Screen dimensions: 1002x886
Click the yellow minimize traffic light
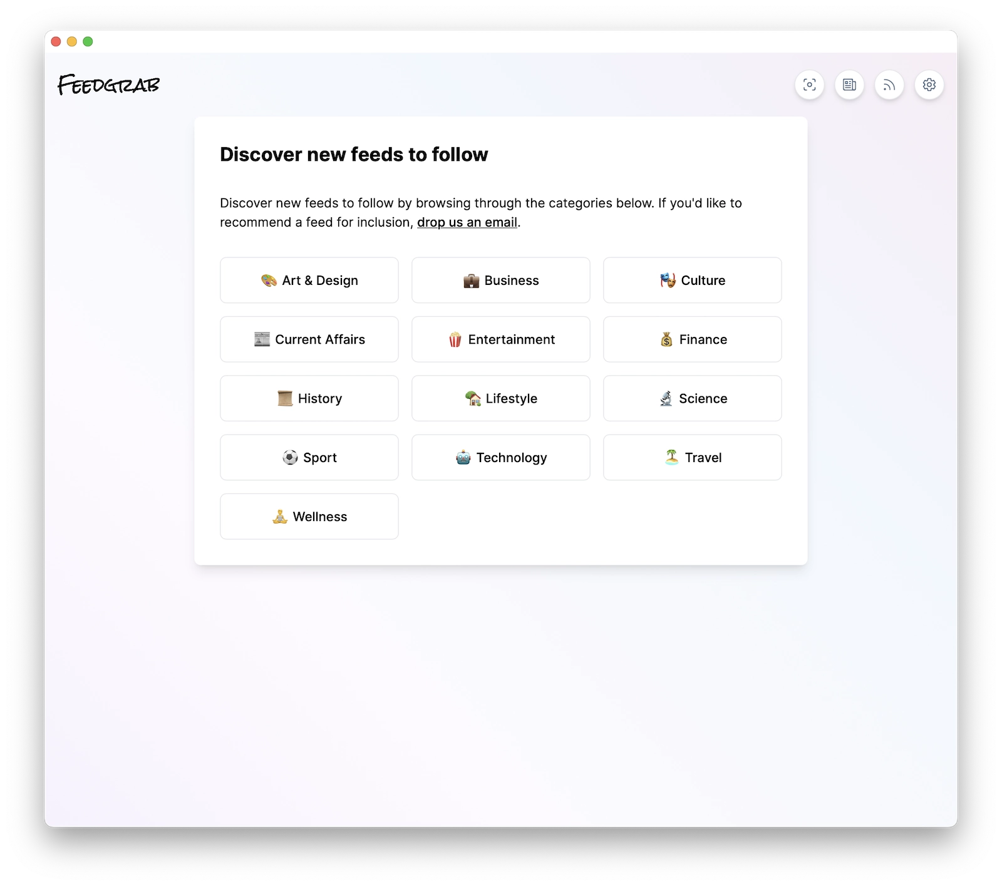[x=73, y=41]
